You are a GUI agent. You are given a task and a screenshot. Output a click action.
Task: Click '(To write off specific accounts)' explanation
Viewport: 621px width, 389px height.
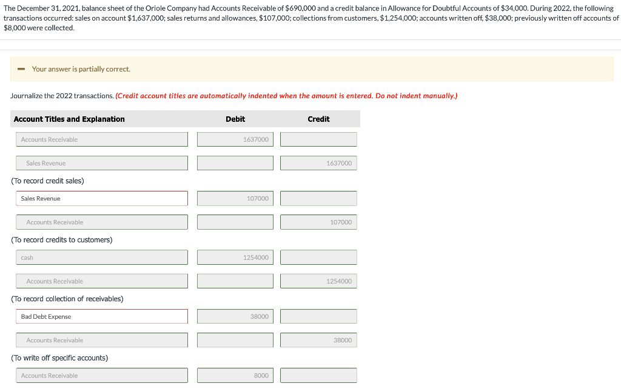(59, 357)
